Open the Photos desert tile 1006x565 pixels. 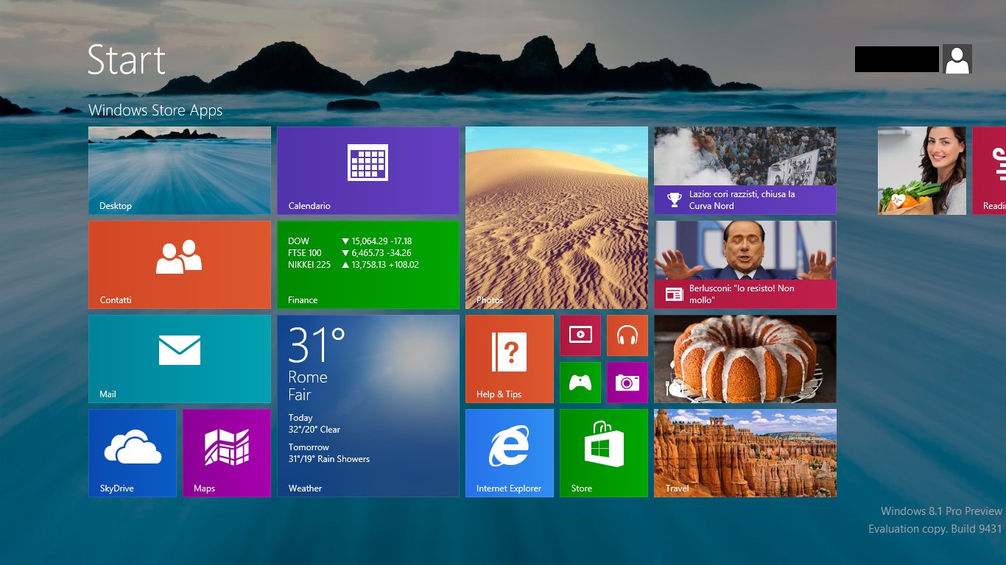[x=557, y=218]
